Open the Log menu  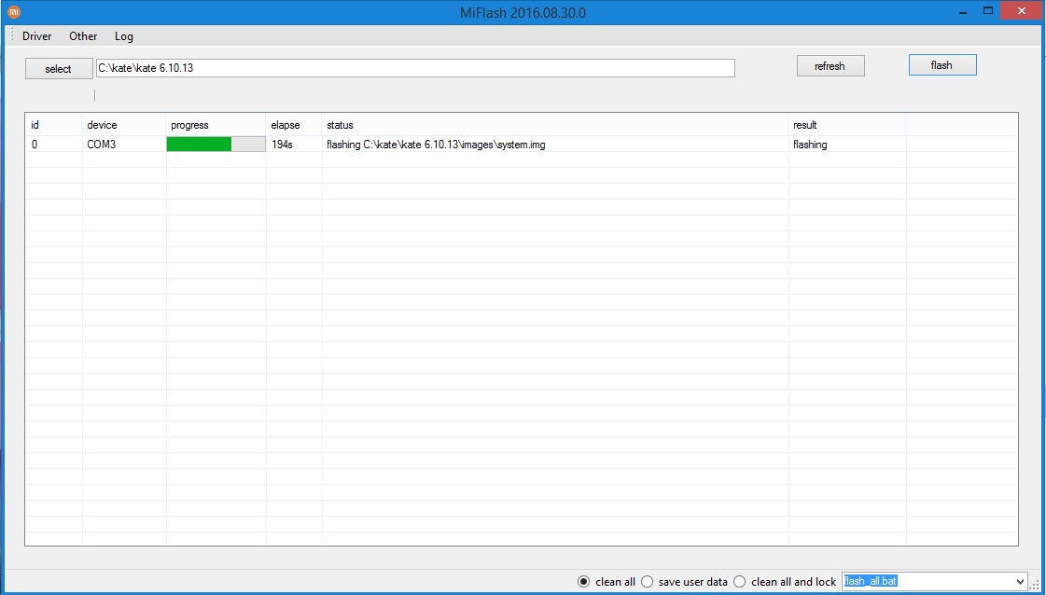pyautogui.click(x=124, y=36)
